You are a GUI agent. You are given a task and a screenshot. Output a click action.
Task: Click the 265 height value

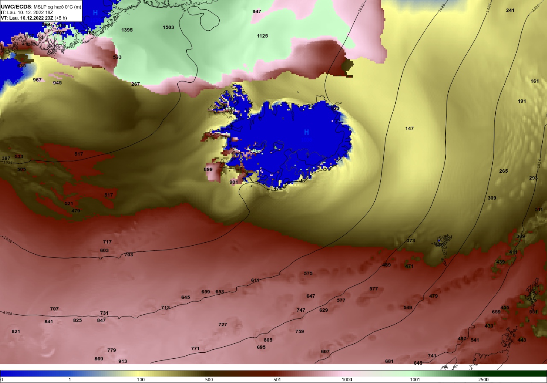503,171
